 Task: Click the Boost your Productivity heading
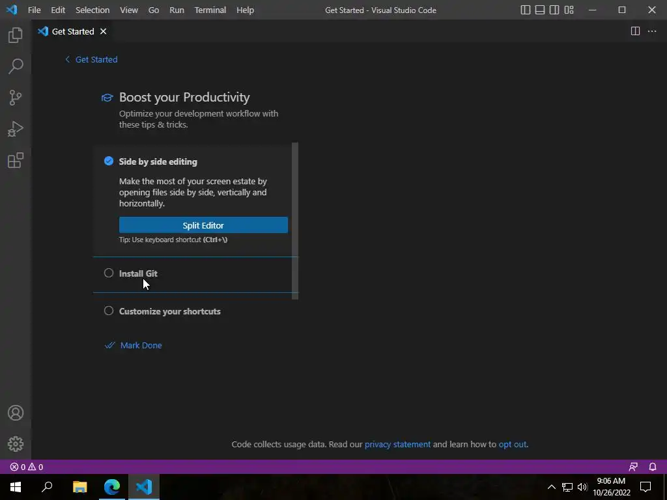[184, 97]
